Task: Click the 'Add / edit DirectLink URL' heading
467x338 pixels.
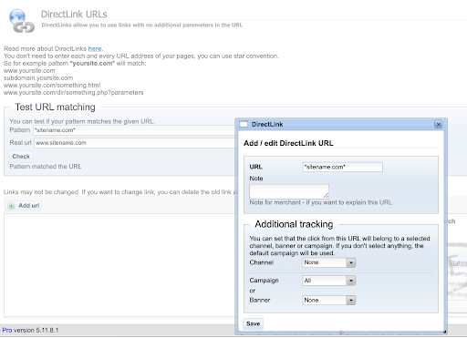Action: tap(288, 143)
